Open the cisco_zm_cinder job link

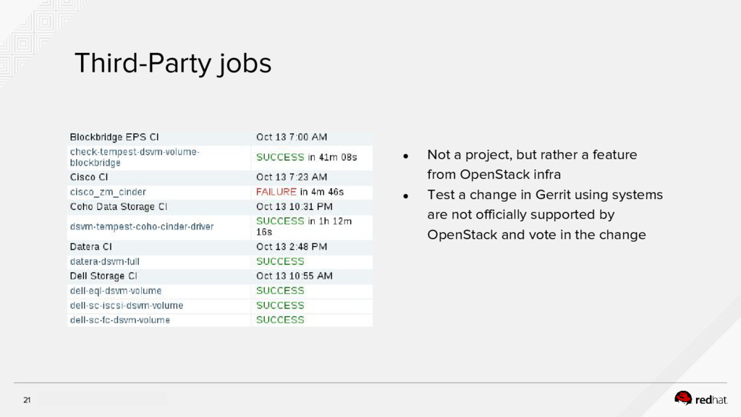tap(108, 192)
